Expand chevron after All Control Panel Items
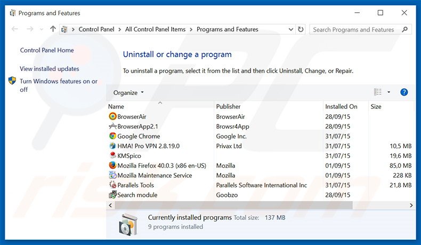Viewport: 421px width, 245px height. pos(191,29)
